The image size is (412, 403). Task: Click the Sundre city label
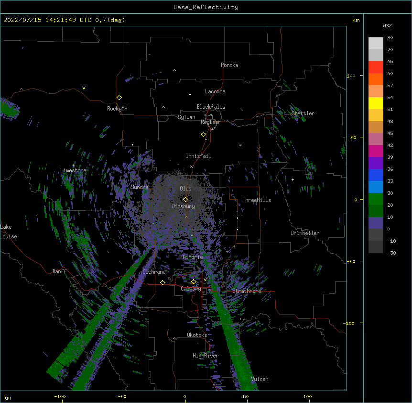(x=140, y=187)
